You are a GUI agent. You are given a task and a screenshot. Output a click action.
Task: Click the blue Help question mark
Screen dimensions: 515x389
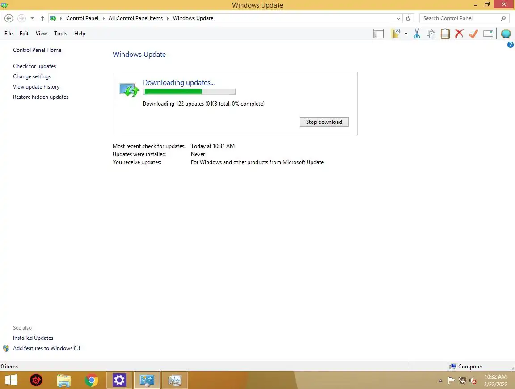510,45
